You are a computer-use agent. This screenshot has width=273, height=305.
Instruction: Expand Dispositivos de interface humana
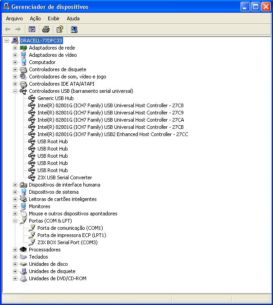15,185
